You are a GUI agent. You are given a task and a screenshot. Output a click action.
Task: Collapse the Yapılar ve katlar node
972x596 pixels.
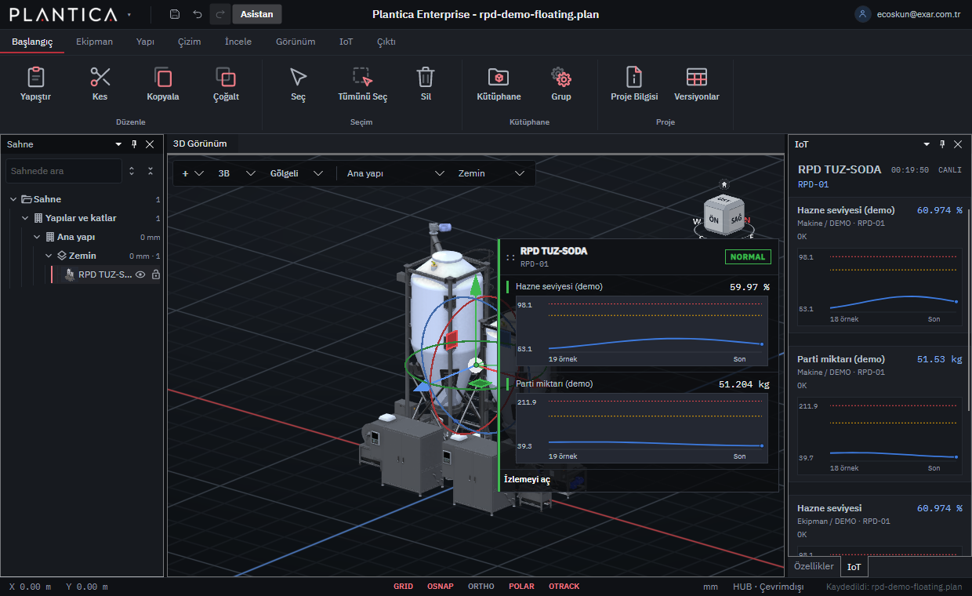pos(25,218)
